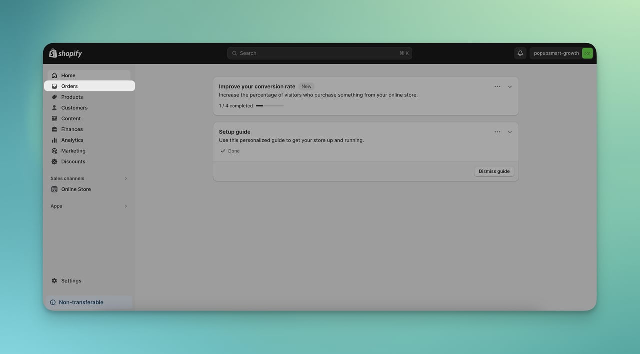The height and width of the screenshot is (354, 640).
Task: Click the completion progress bar
Action: pyautogui.click(x=270, y=105)
